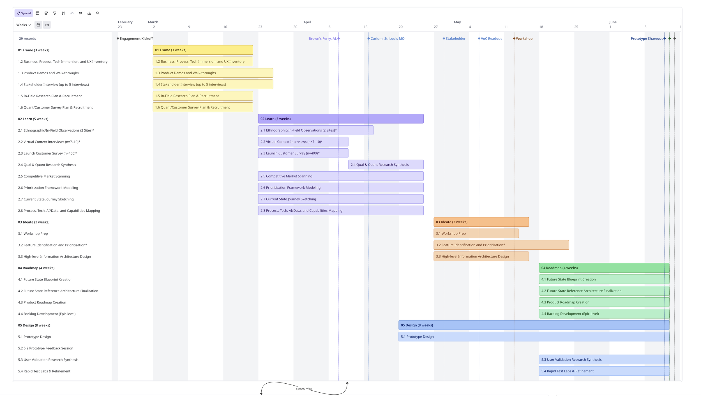
Task: Select the 5.2 Prototype Feedback Session row
Action: pos(63,348)
